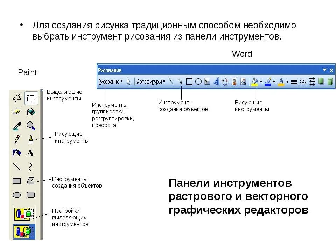Screen dimensions: 336x252
Task: Insert Picture from file icon
Action: point(243,82)
